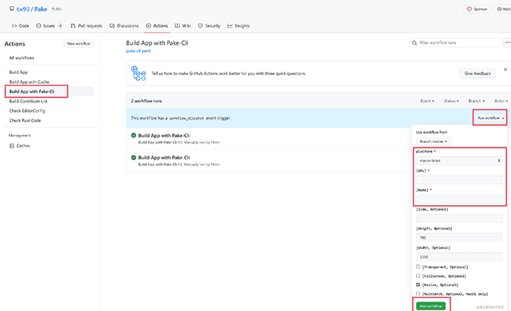Click the green Run workflow submit button
This screenshot has height=311, width=511.
tap(431, 306)
